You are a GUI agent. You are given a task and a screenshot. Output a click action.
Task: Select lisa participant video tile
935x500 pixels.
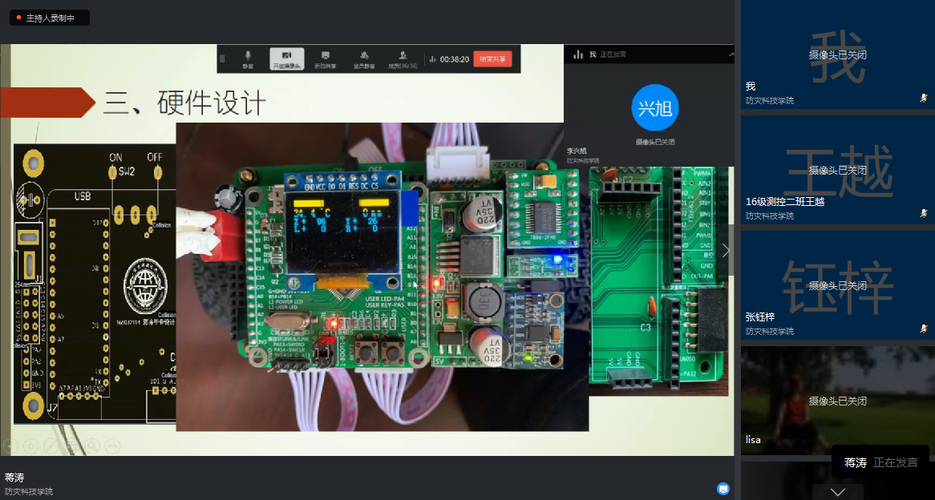point(837,401)
